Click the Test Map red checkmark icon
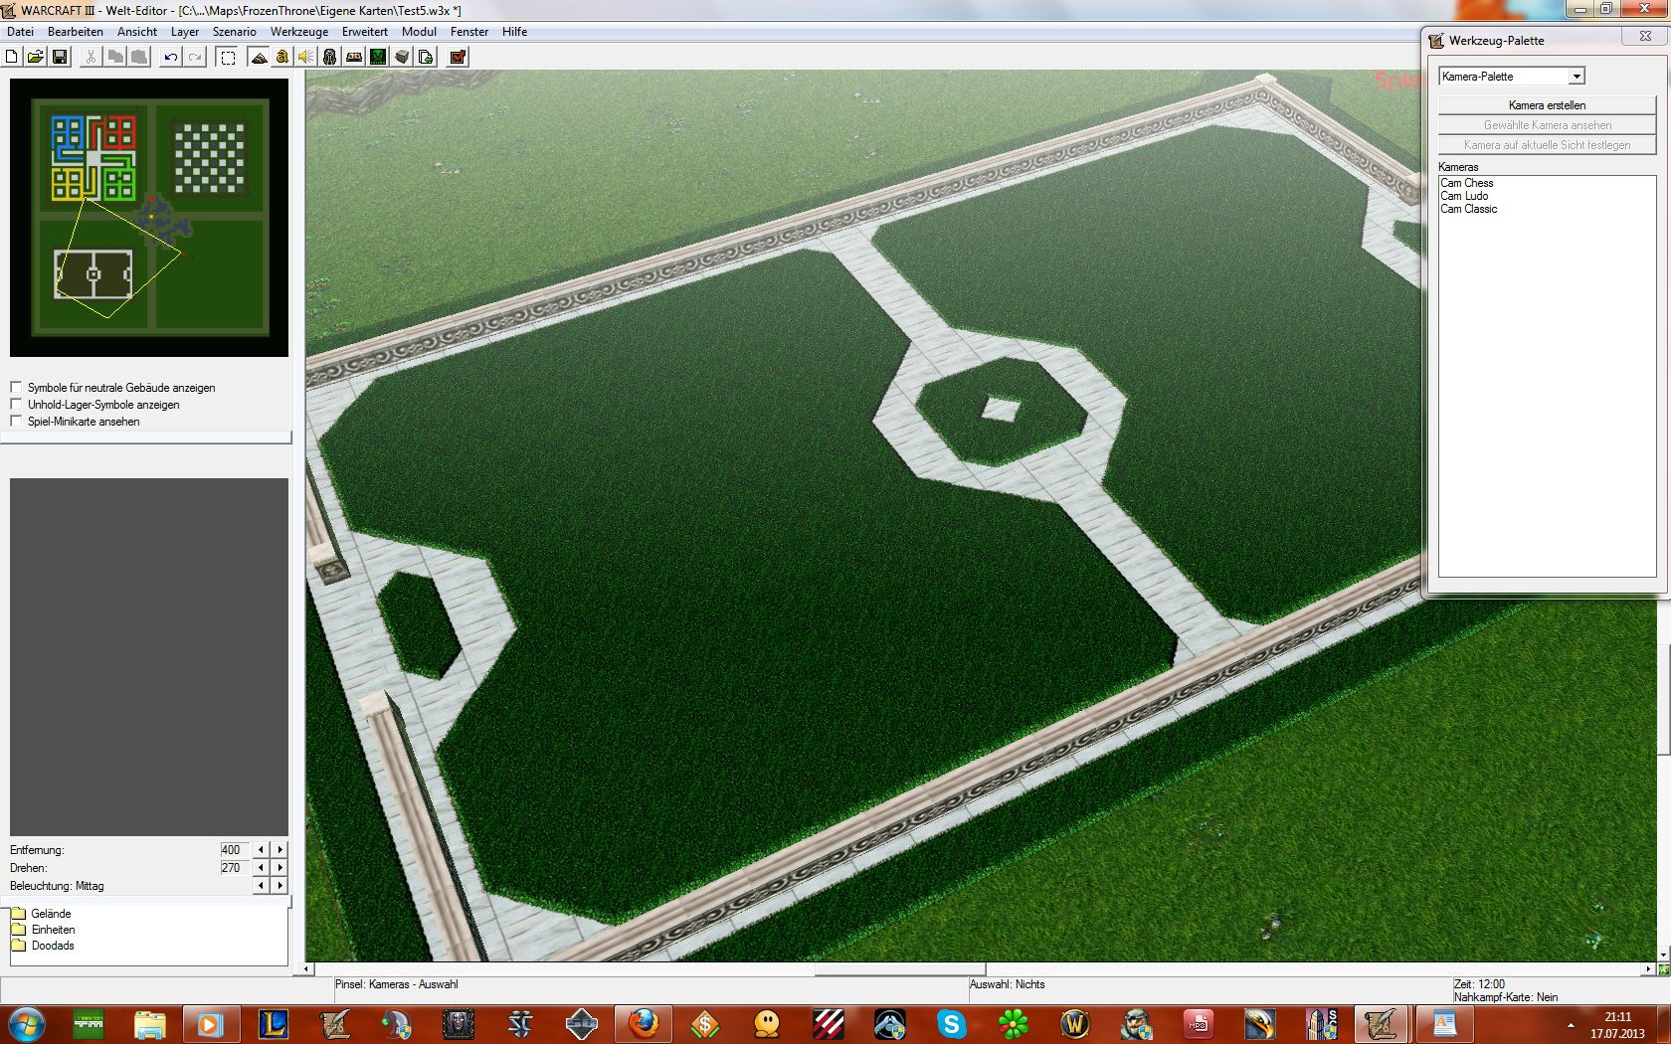The height and width of the screenshot is (1044, 1671). point(458,57)
